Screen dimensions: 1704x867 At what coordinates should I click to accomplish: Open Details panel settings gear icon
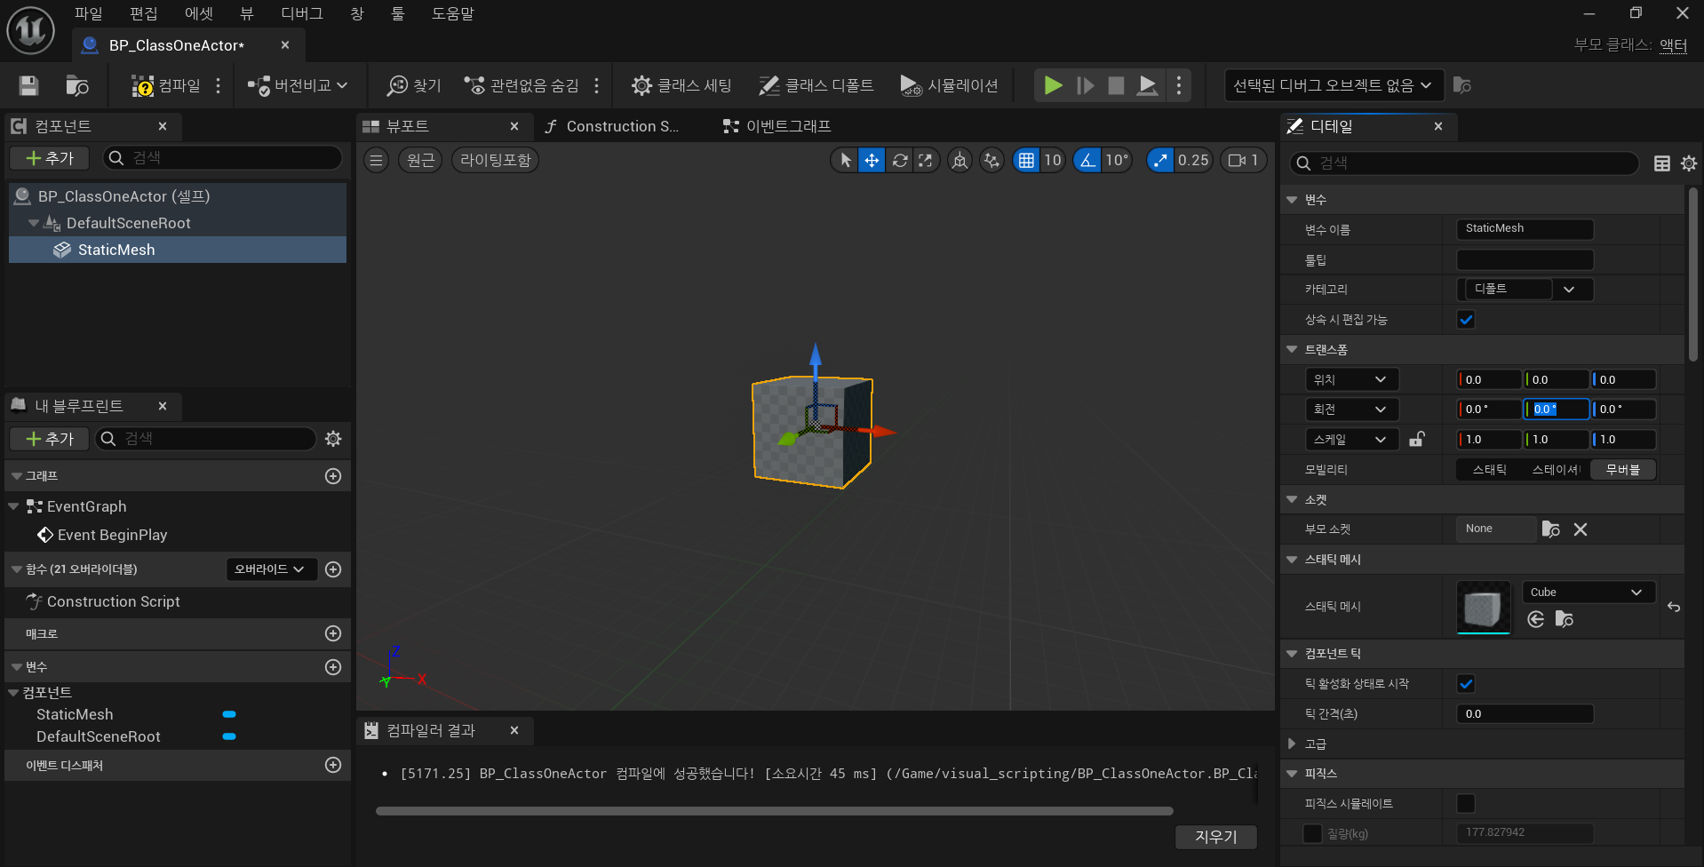(1689, 163)
